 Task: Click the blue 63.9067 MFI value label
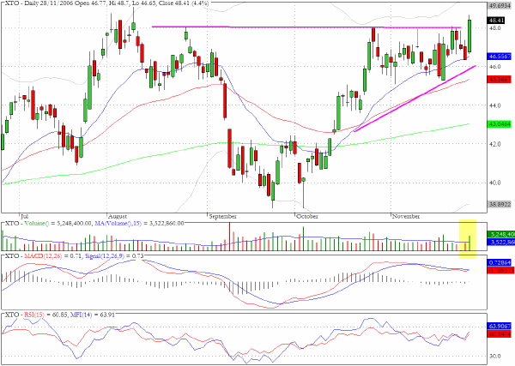click(x=500, y=327)
